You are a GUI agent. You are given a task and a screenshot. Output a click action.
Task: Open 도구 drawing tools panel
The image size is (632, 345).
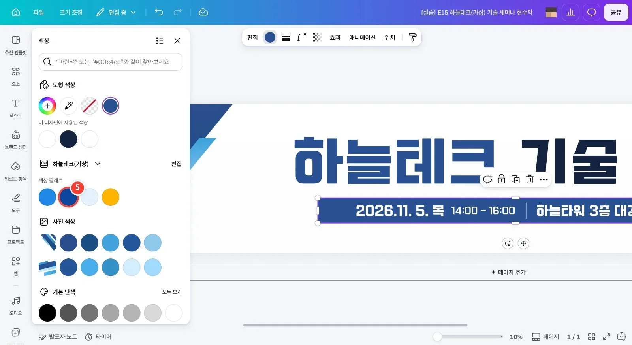16,203
